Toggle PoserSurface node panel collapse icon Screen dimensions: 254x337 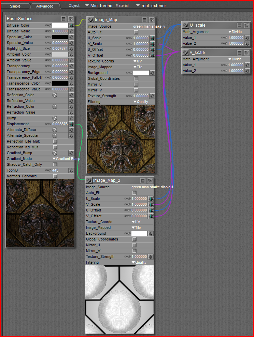coord(63,19)
